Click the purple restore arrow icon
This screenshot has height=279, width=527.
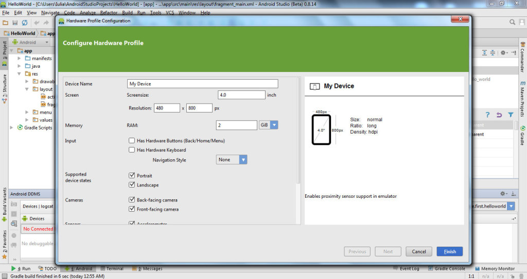click(499, 115)
